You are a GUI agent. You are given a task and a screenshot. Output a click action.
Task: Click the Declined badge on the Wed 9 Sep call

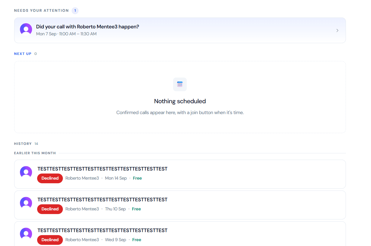(x=50, y=240)
